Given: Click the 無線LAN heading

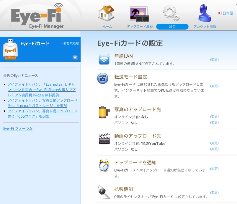Looking at the screenshot, I should point(123,56).
